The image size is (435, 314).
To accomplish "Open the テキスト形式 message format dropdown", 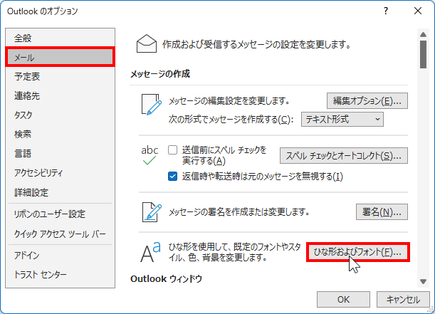I will pyautogui.click(x=342, y=120).
